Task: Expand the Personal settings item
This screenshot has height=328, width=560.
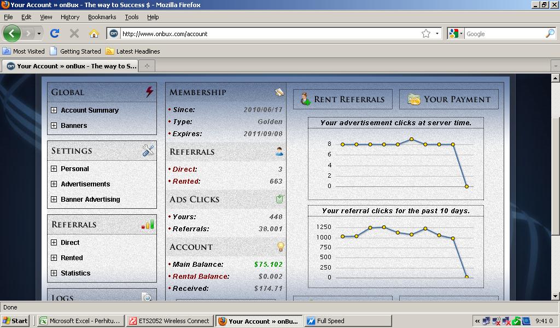Action: [54, 169]
